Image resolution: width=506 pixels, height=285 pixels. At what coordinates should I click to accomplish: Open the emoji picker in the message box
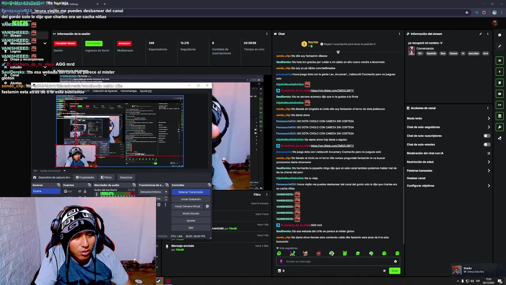coord(395,261)
